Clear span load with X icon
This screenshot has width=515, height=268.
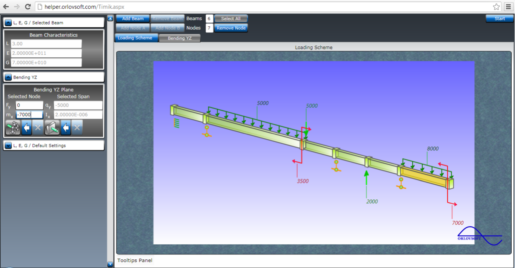click(x=77, y=128)
